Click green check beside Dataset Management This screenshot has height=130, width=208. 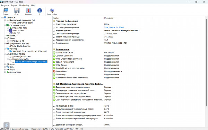(x=54, y=62)
